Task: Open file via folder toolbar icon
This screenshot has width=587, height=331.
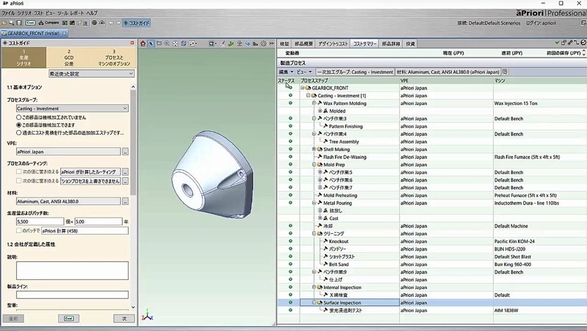Action: [4, 23]
